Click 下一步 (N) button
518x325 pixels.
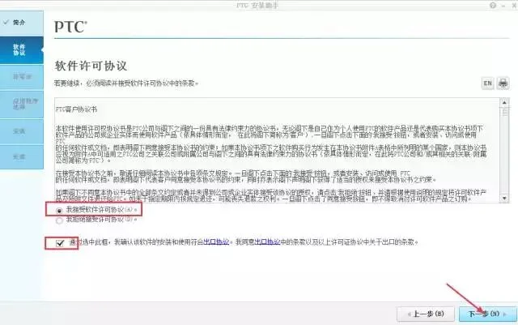[x=487, y=314]
